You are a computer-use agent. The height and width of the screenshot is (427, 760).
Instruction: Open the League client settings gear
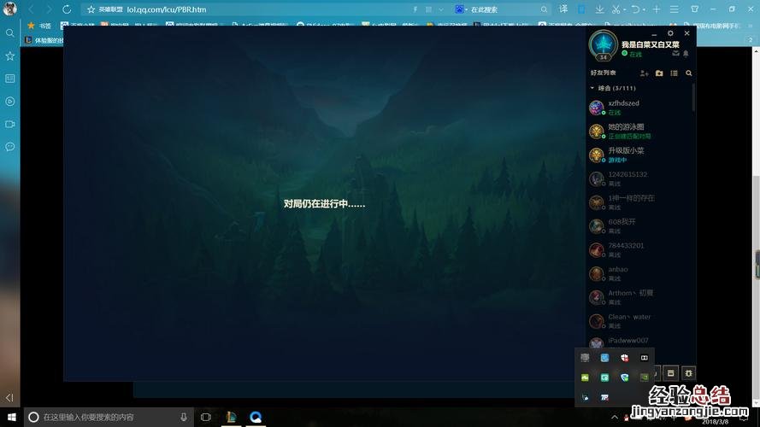[671, 33]
